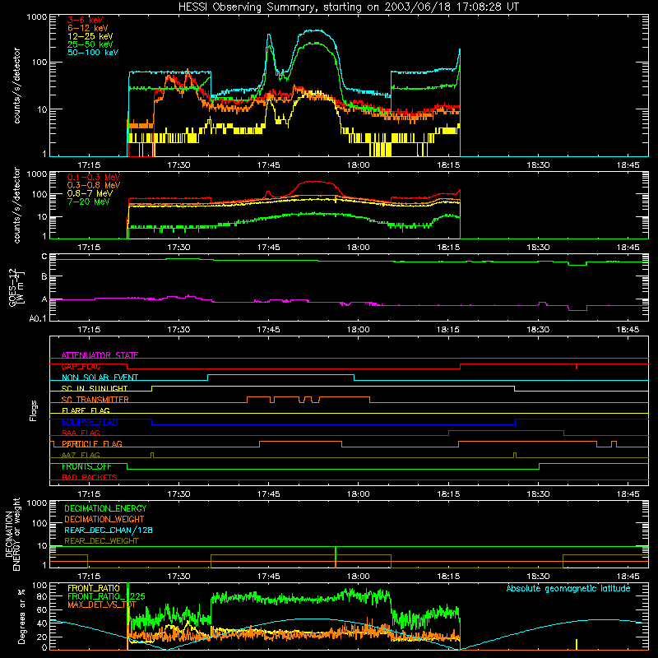The height and width of the screenshot is (658, 658).
Task: Click the Flags axis title
Action: (34, 410)
